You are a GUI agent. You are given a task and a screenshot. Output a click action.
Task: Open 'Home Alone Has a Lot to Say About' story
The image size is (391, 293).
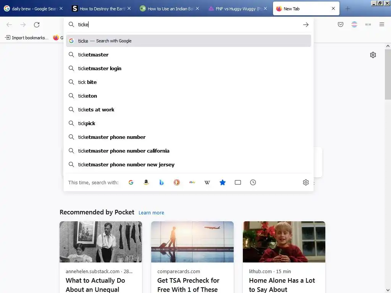[282, 285]
